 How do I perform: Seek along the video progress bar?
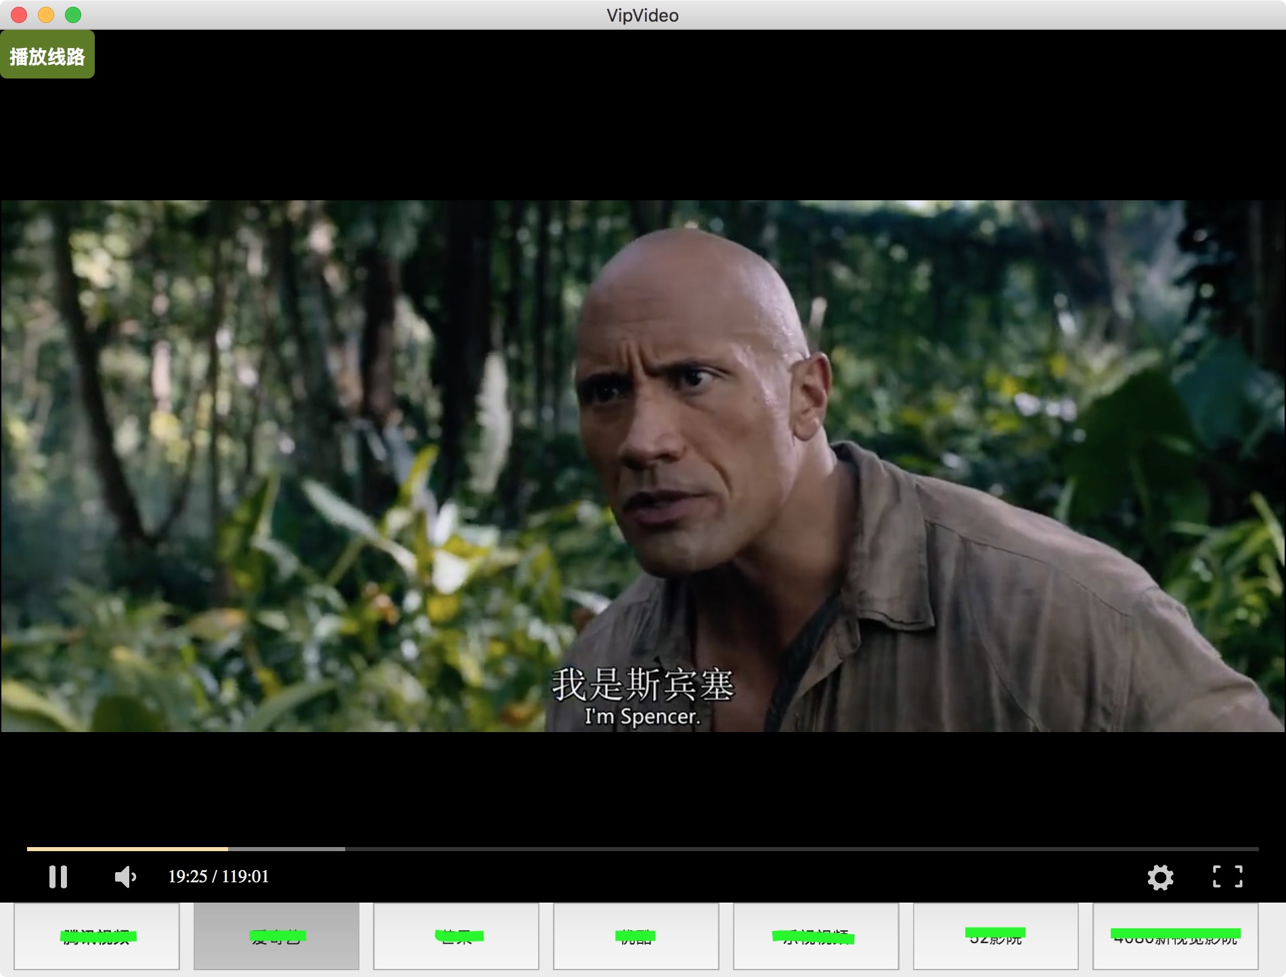tap(643, 848)
